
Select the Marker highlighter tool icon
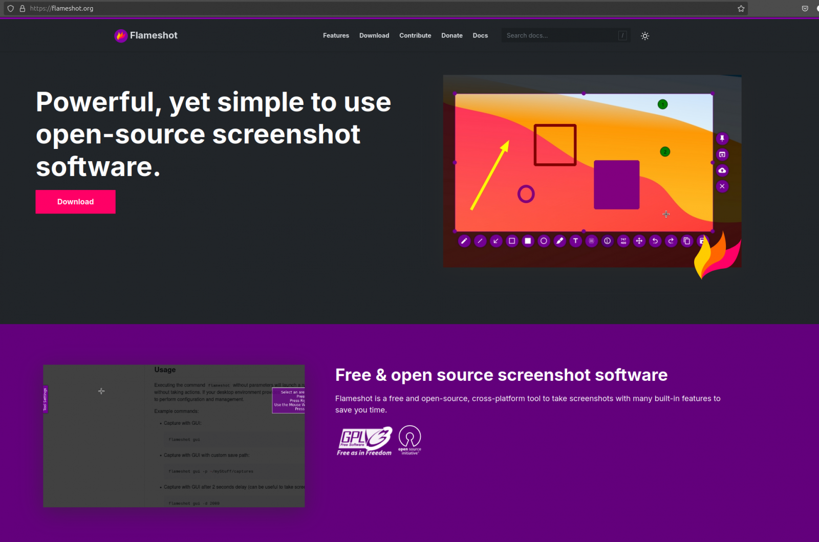pyautogui.click(x=559, y=241)
